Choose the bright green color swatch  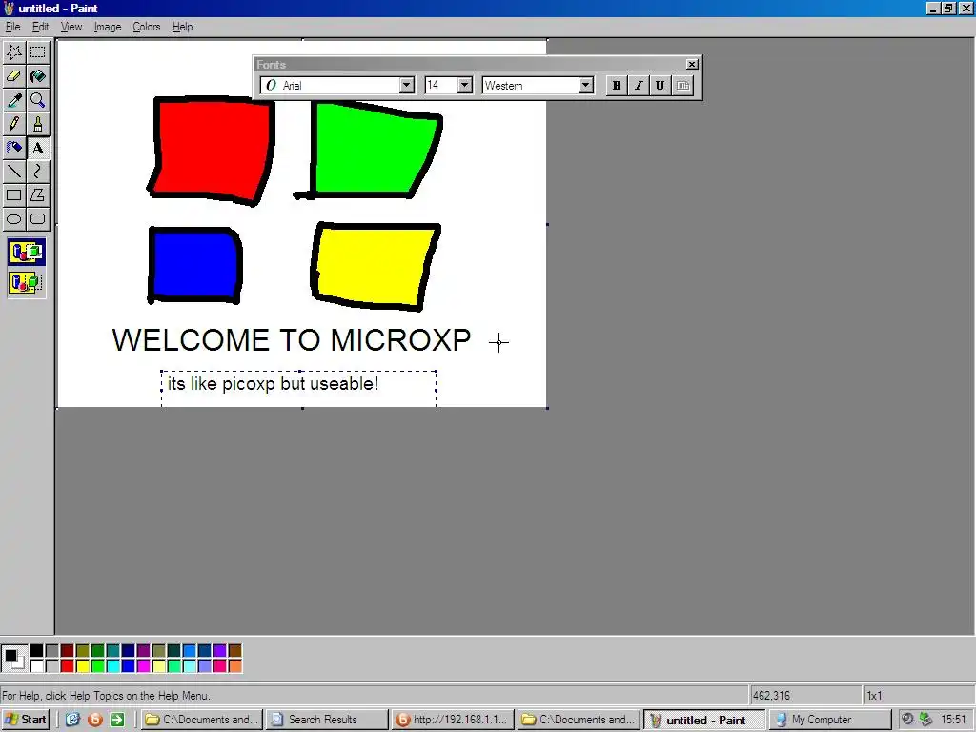click(98, 666)
